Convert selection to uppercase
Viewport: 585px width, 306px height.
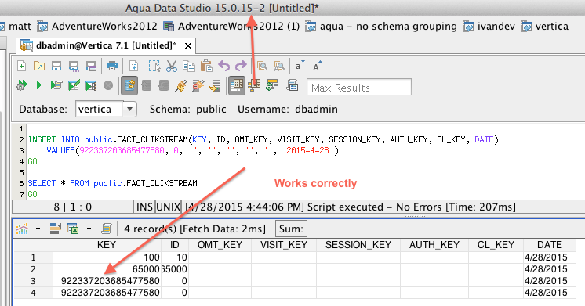coord(317,67)
